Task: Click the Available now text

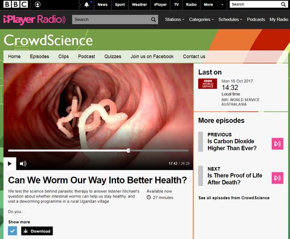Action: [159, 191]
